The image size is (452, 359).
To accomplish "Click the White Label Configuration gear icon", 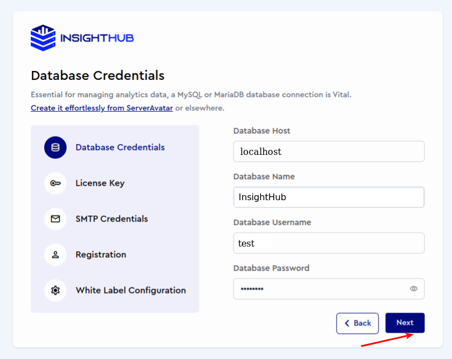I will pos(55,290).
